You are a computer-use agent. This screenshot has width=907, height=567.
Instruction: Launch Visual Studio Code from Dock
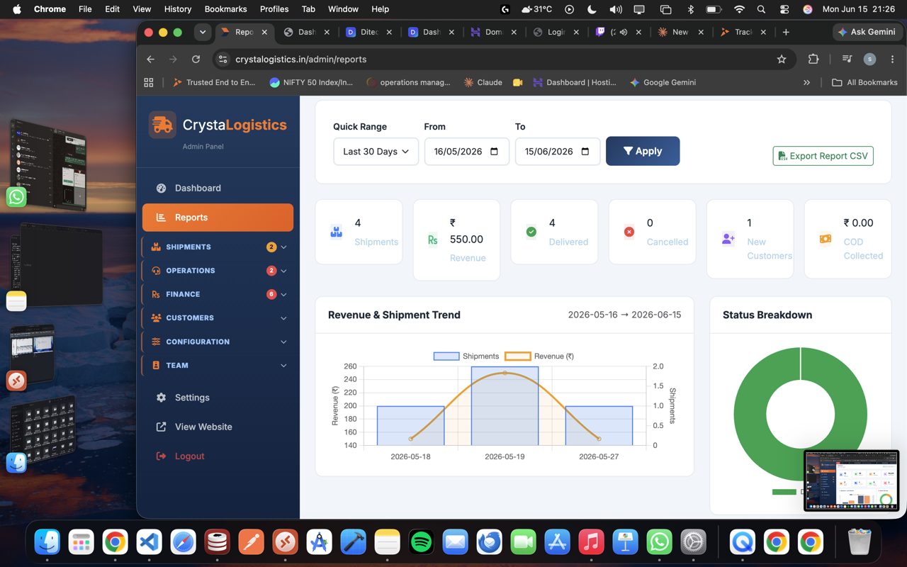tap(150, 542)
